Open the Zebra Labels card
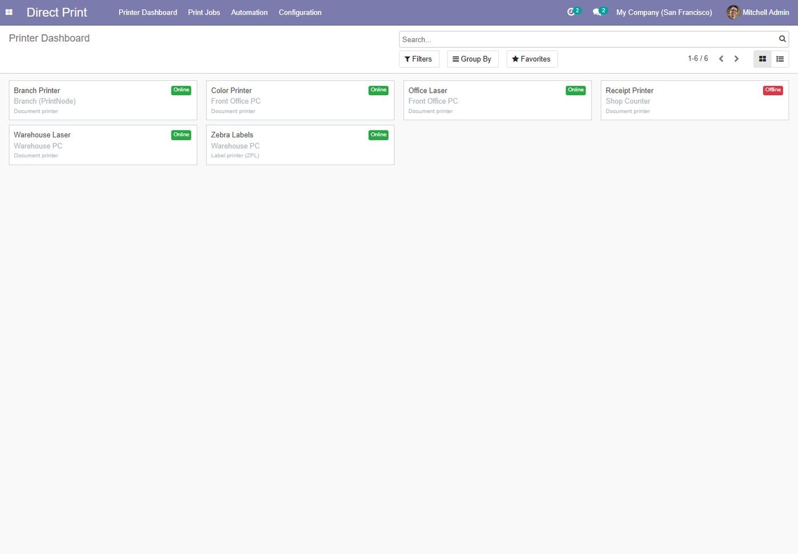This screenshot has height=554, width=798. coord(300,145)
